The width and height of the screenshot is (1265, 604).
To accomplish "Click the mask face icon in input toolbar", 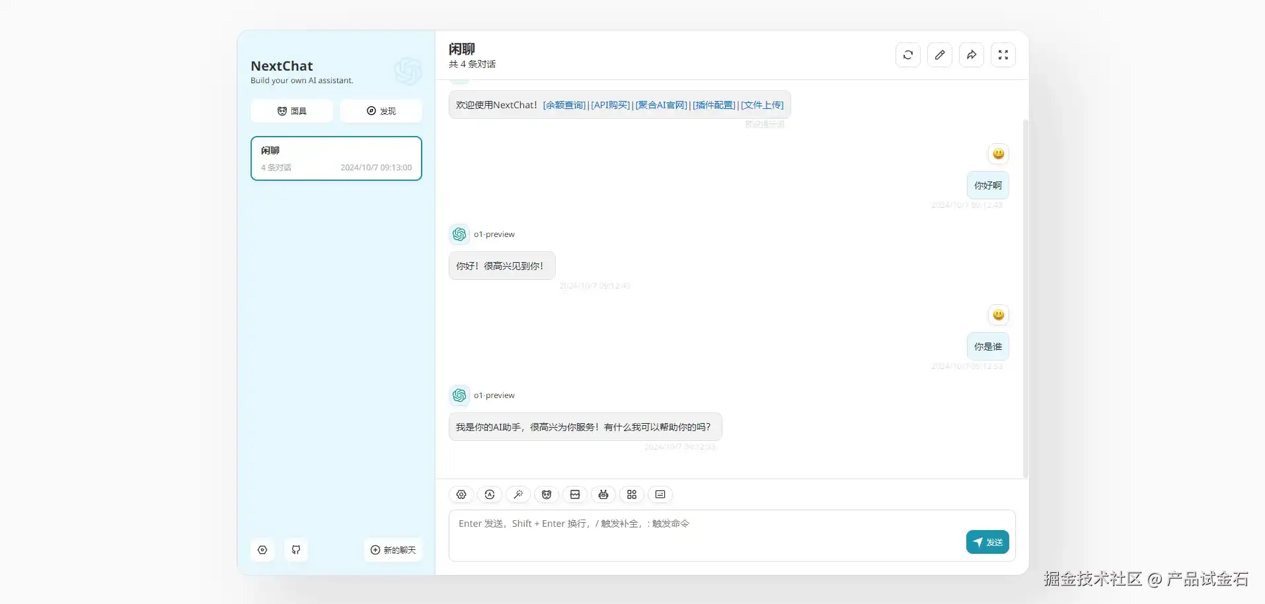I will (547, 494).
